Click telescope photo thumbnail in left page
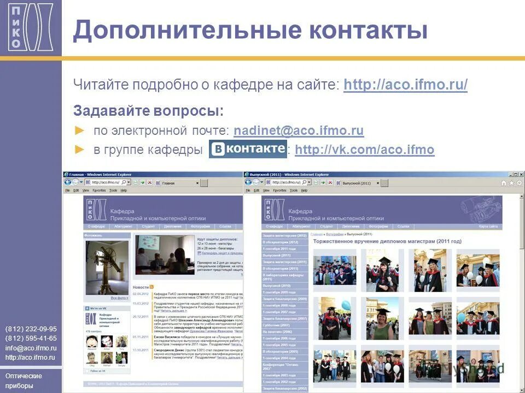This screenshot has height=393, width=525. 107,267
